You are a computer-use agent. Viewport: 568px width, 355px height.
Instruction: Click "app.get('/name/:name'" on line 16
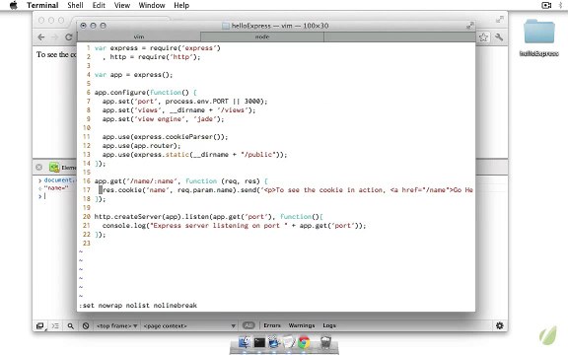pyautogui.click(x=136, y=181)
